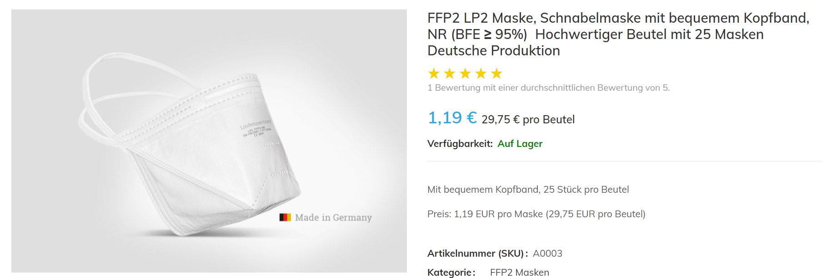Viewport: 836px width, 278px height.
Task: Click the 'Lindenpartner' print on the mask
Action: coord(255,124)
